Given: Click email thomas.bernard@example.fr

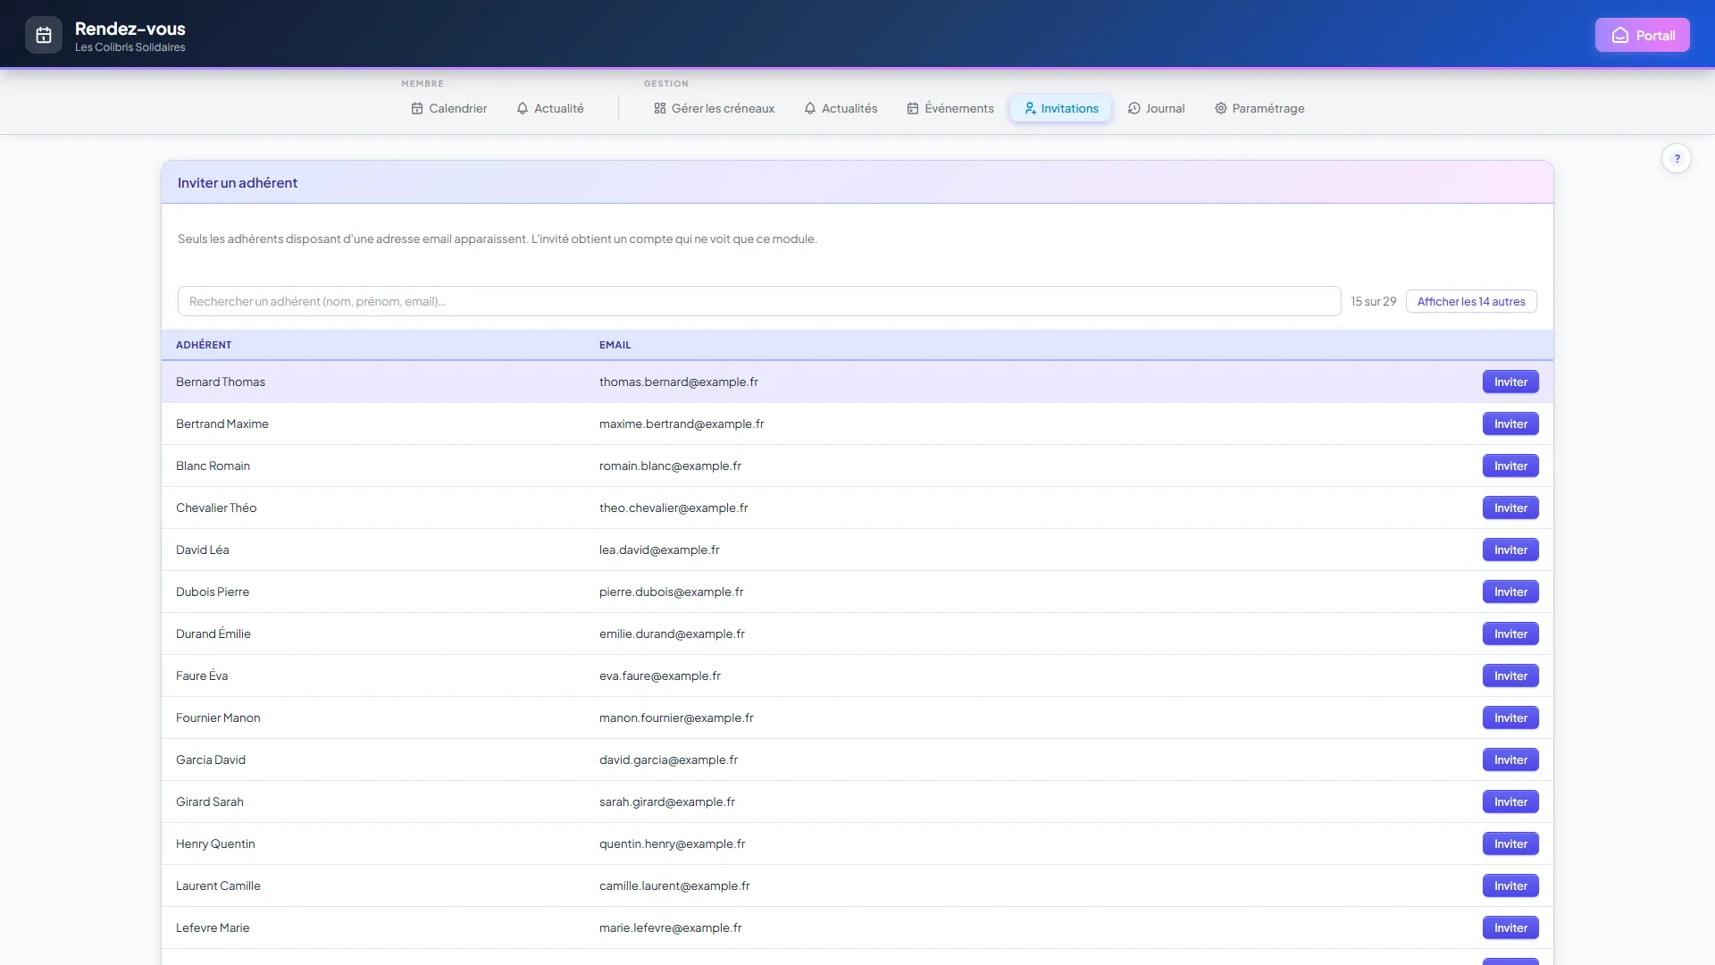Looking at the screenshot, I should pos(679,382).
